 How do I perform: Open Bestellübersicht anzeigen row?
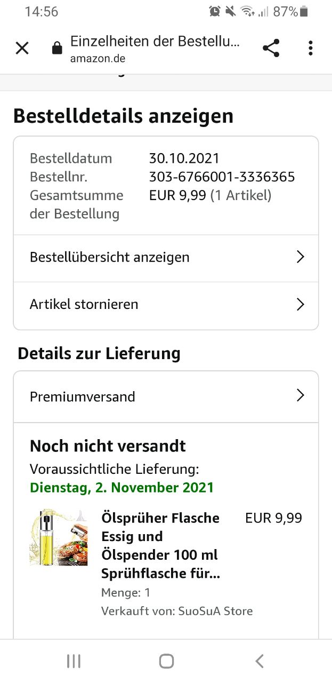pos(109,257)
